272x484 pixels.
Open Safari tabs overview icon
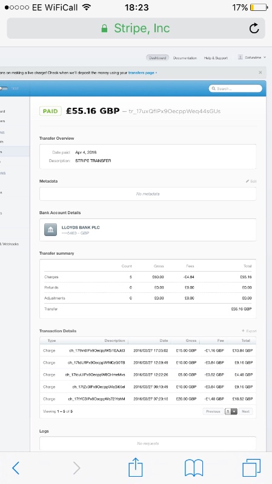(x=251, y=468)
